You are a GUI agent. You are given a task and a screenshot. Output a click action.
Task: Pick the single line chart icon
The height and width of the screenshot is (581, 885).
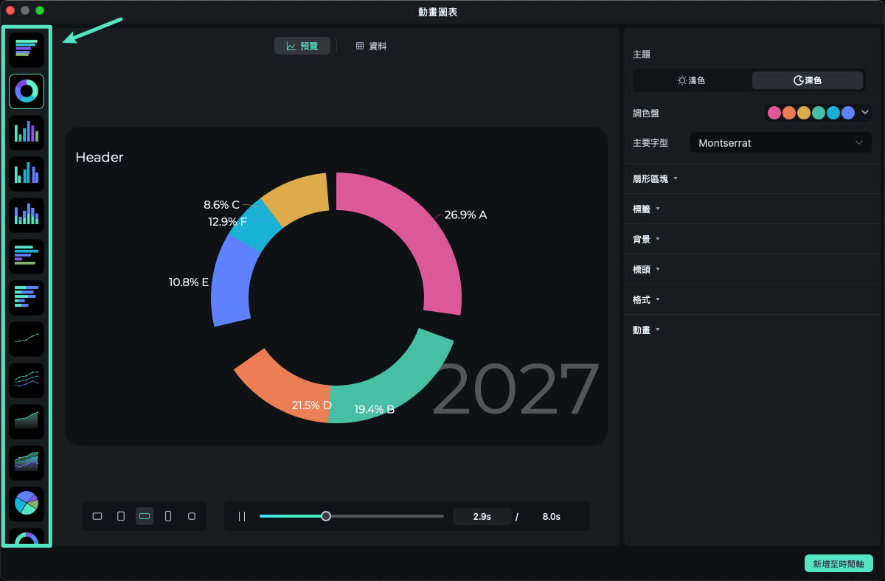click(x=27, y=338)
